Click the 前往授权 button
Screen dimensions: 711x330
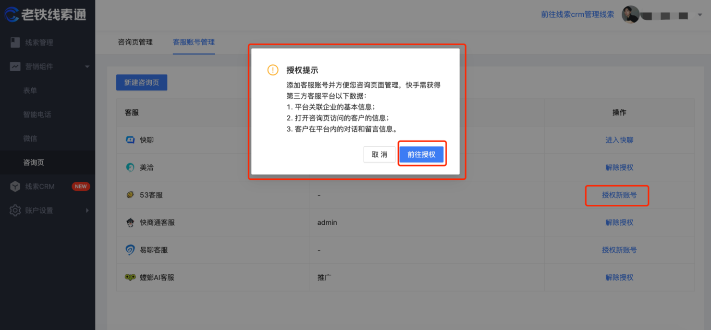422,154
